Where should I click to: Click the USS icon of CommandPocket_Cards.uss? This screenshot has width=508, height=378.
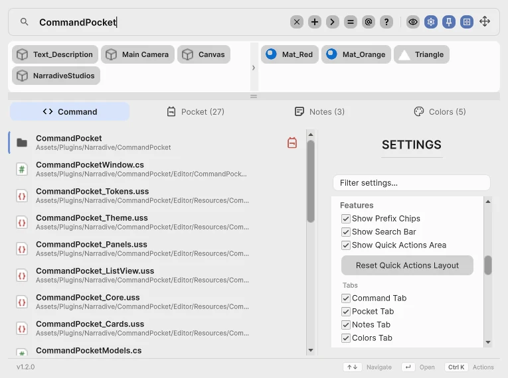tap(22, 328)
